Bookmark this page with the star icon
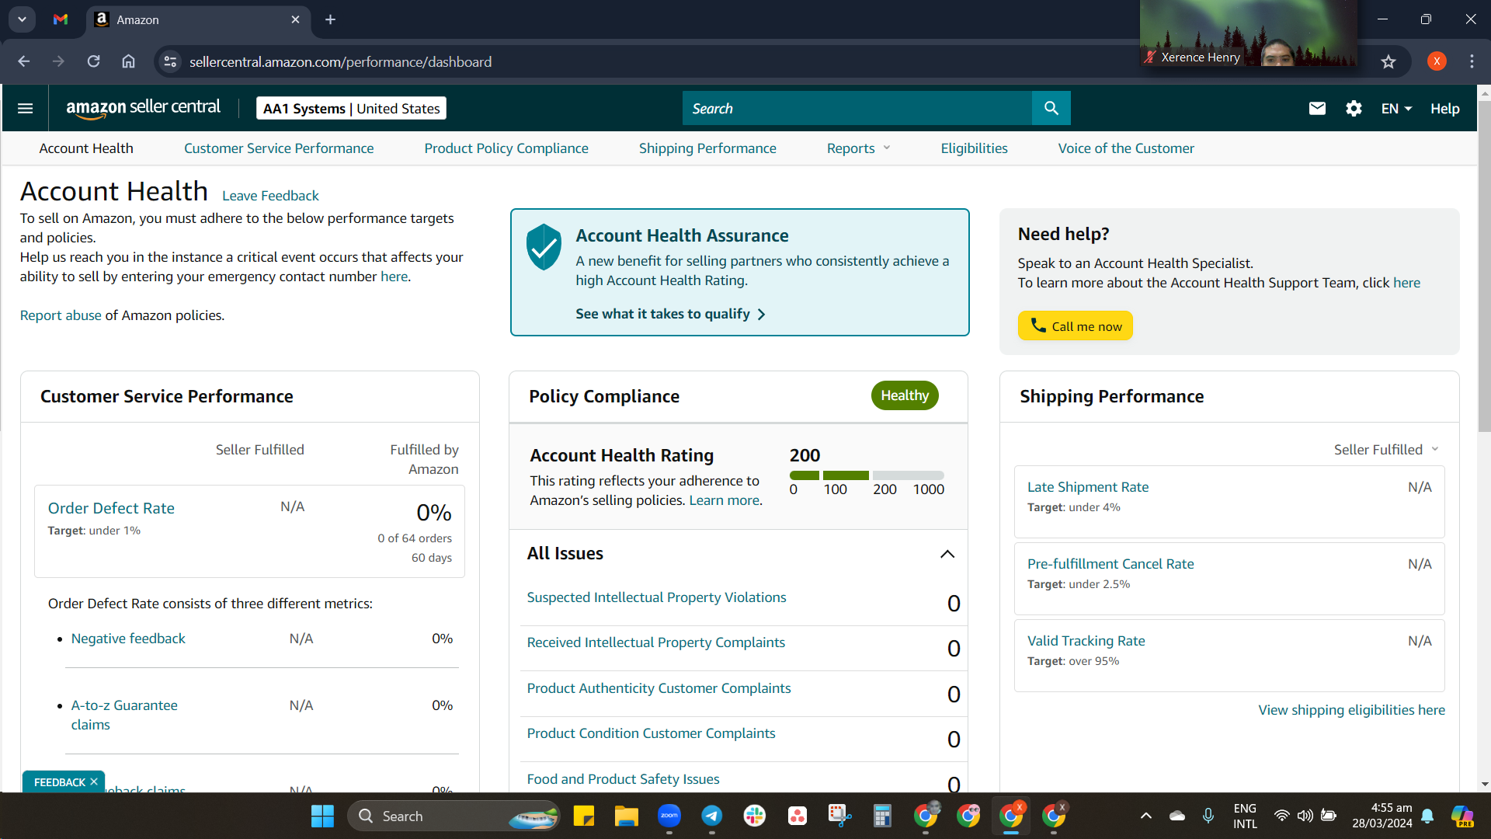The height and width of the screenshot is (839, 1491). [1388, 61]
